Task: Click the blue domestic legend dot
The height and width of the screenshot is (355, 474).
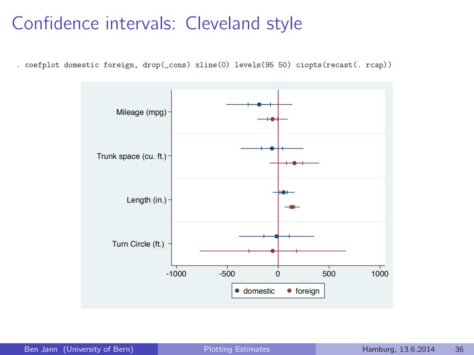Action: (237, 291)
